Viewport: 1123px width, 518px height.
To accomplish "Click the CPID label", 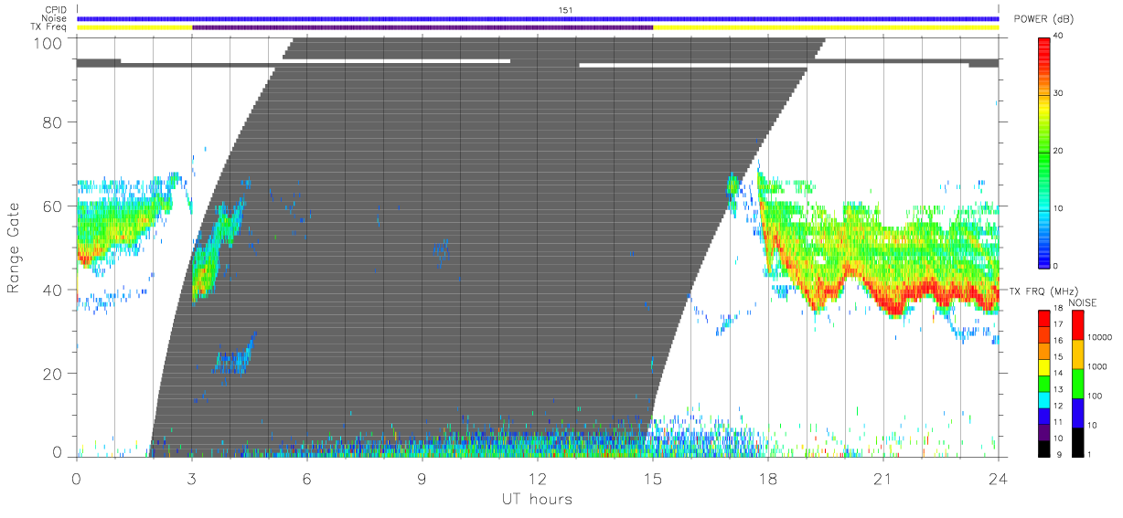I will click(x=56, y=9).
